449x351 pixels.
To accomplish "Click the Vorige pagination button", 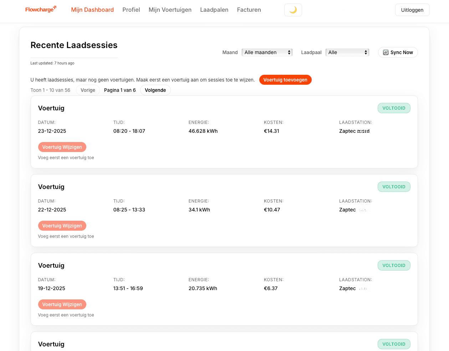I will [x=88, y=90].
